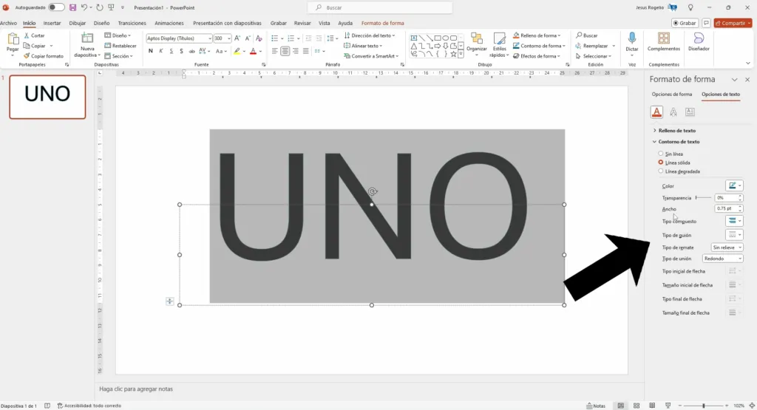Underline text with the S button
This screenshot has width=757, height=410.
(171, 51)
